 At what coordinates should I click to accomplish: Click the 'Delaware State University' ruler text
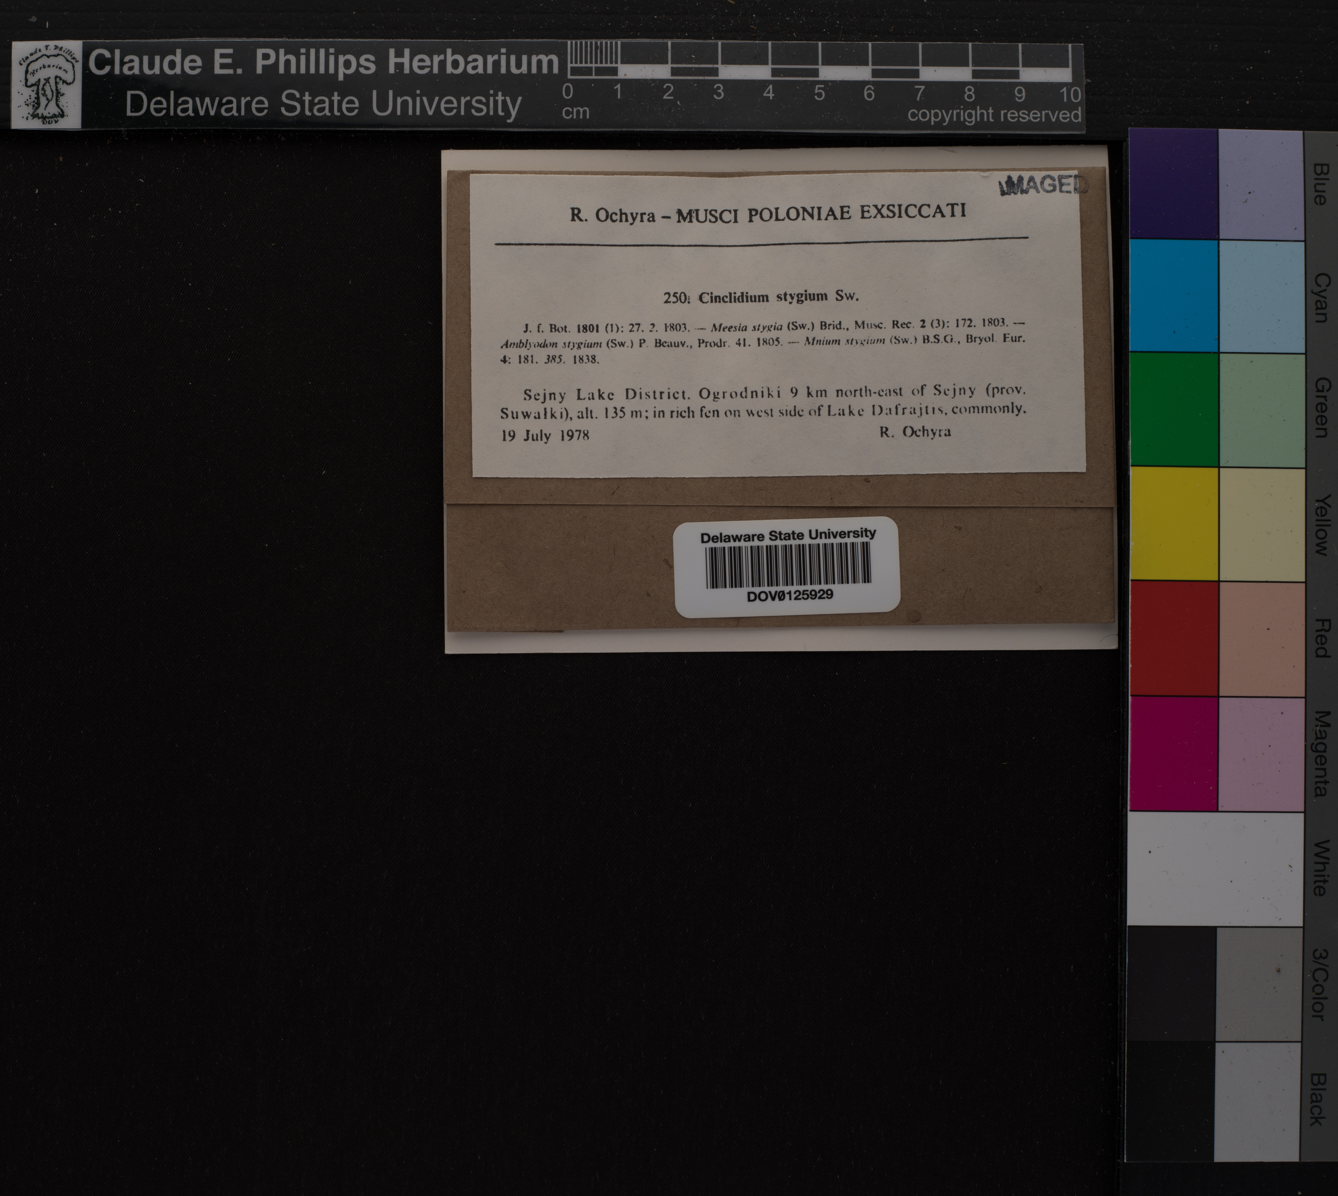coord(323,104)
